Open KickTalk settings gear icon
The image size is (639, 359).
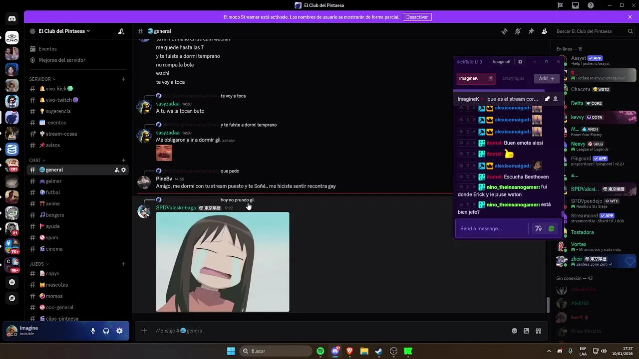coord(520,62)
